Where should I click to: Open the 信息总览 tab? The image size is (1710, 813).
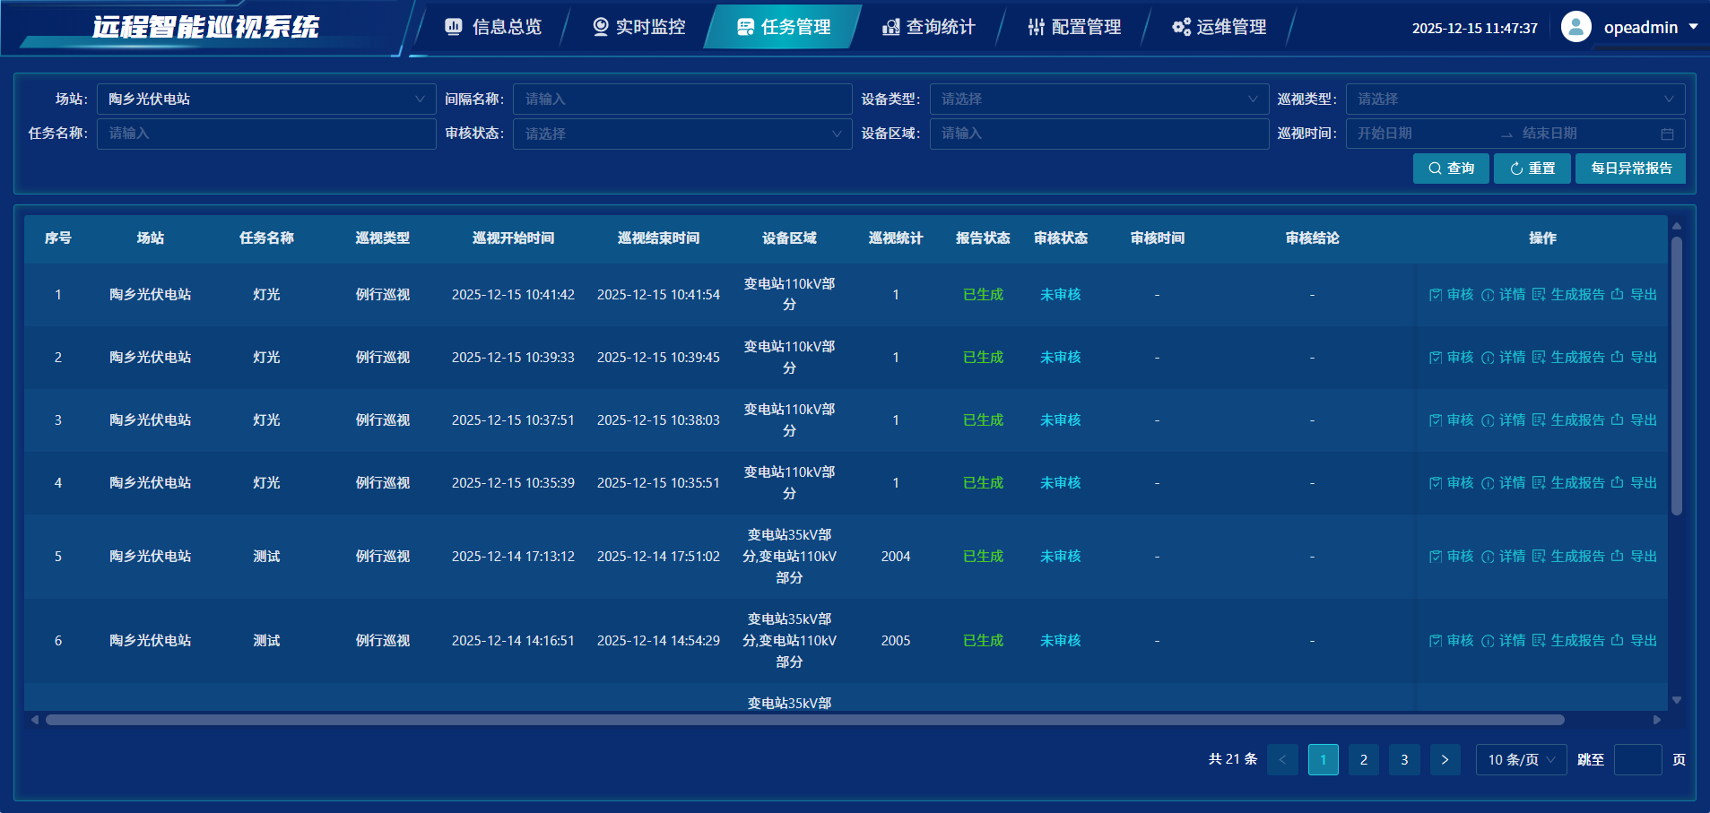click(493, 27)
